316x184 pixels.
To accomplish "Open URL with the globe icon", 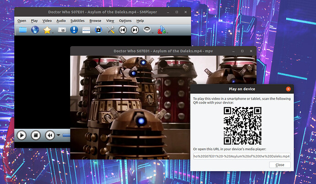I will [35, 30].
